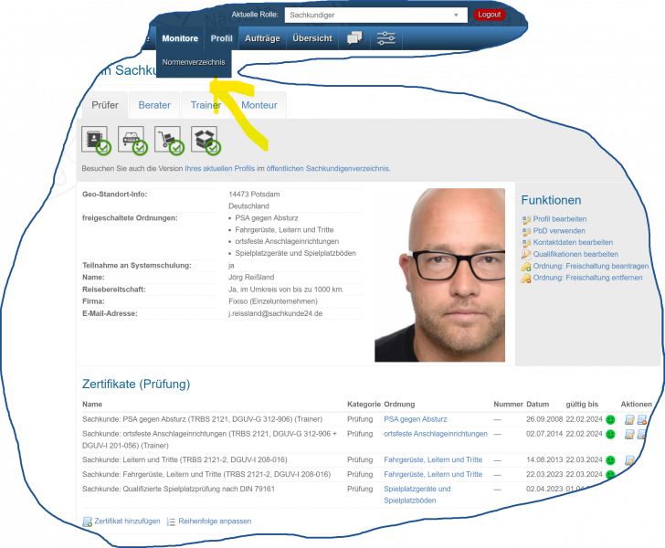Open the messages speech-bubble icon in navbar
Image resolution: width=665 pixels, height=548 pixels.
(354, 38)
